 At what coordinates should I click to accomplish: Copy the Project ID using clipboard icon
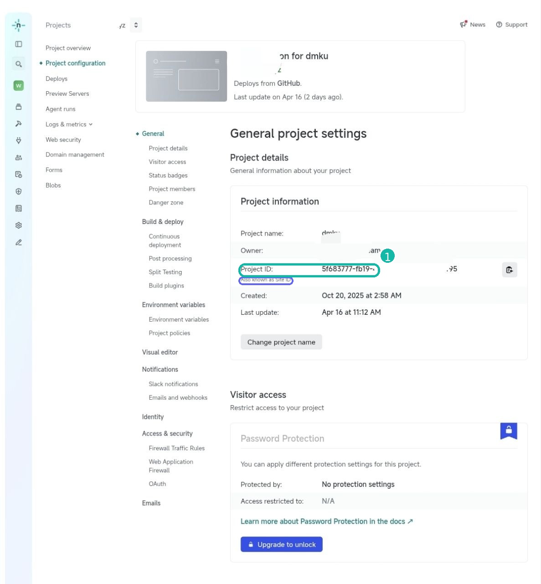[x=509, y=270]
